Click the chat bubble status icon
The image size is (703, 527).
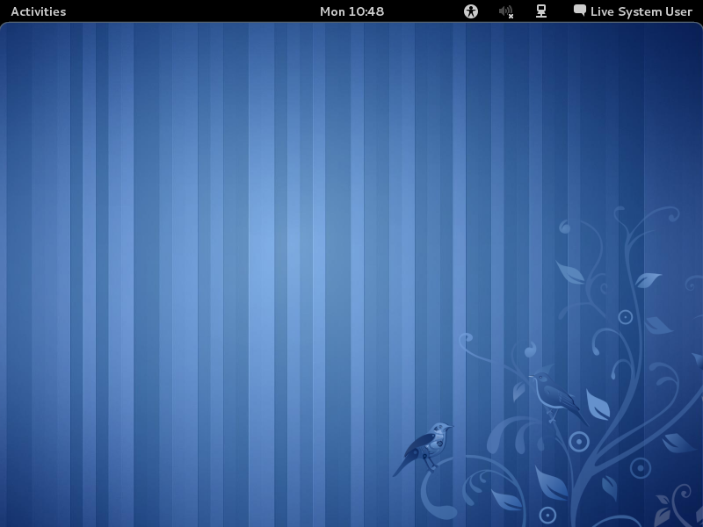[x=580, y=11]
